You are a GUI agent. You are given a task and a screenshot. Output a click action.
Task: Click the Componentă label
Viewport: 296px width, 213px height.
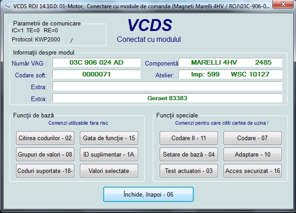click(161, 63)
